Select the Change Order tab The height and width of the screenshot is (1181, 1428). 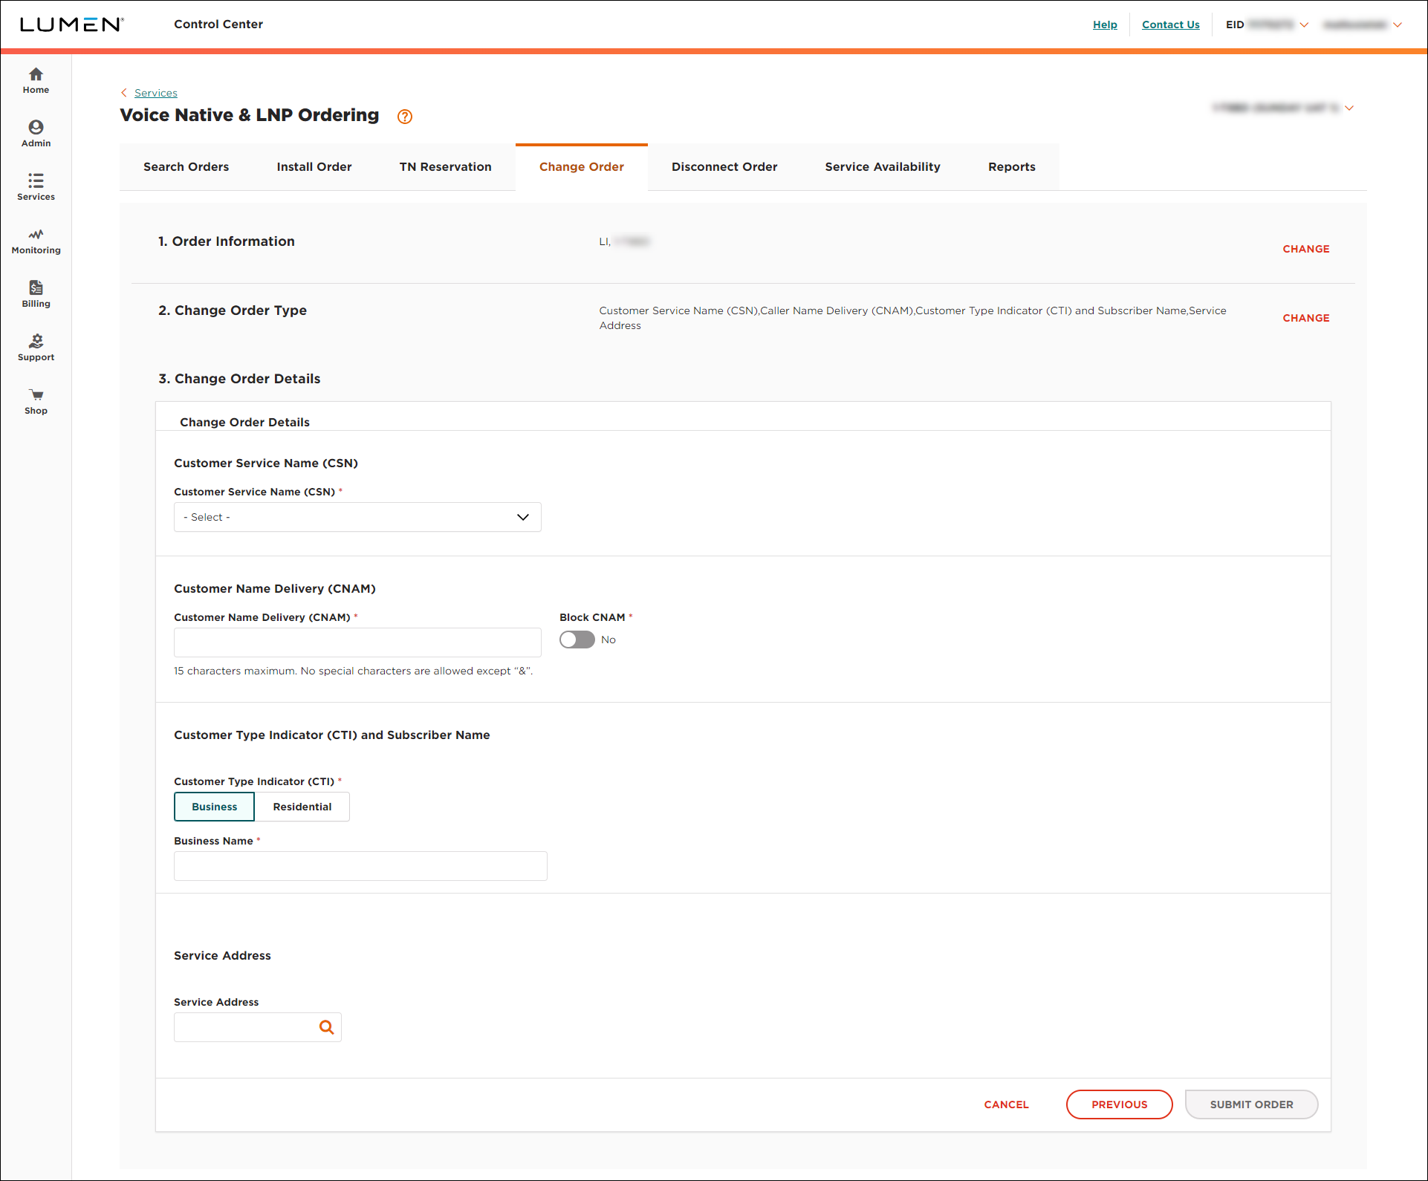[x=582, y=167]
